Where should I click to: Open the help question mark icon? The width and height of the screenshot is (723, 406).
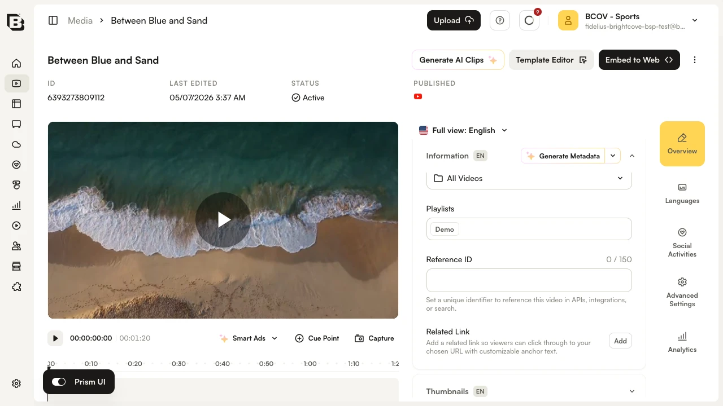tap(500, 20)
